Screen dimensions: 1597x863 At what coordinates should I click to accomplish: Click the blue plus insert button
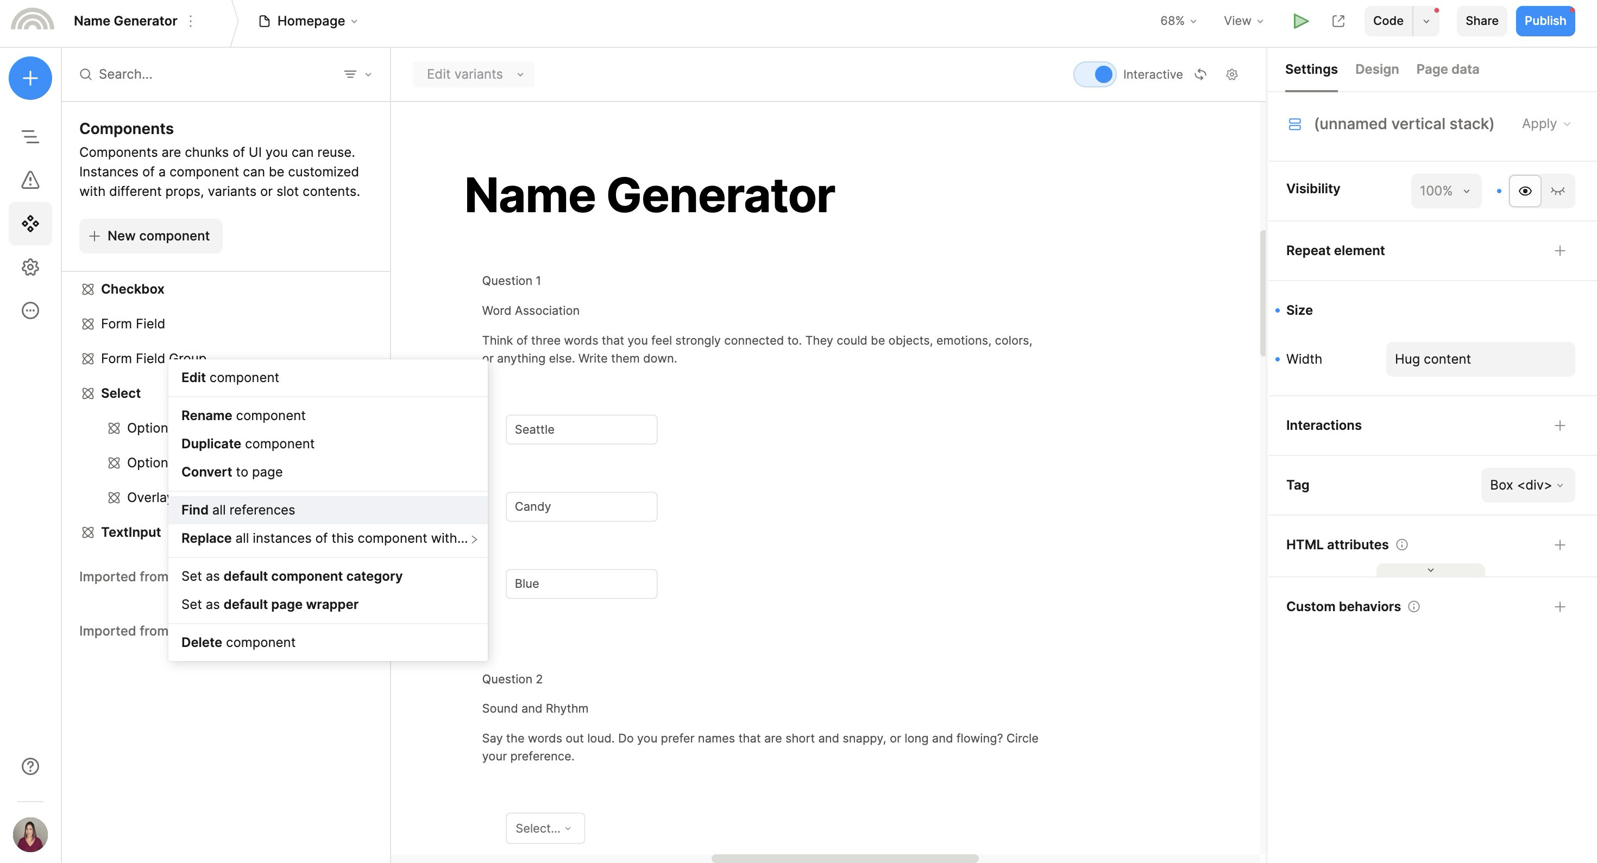pyautogui.click(x=30, y=78)
